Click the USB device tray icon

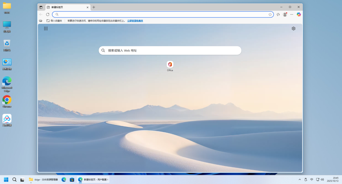pos(306,180)
